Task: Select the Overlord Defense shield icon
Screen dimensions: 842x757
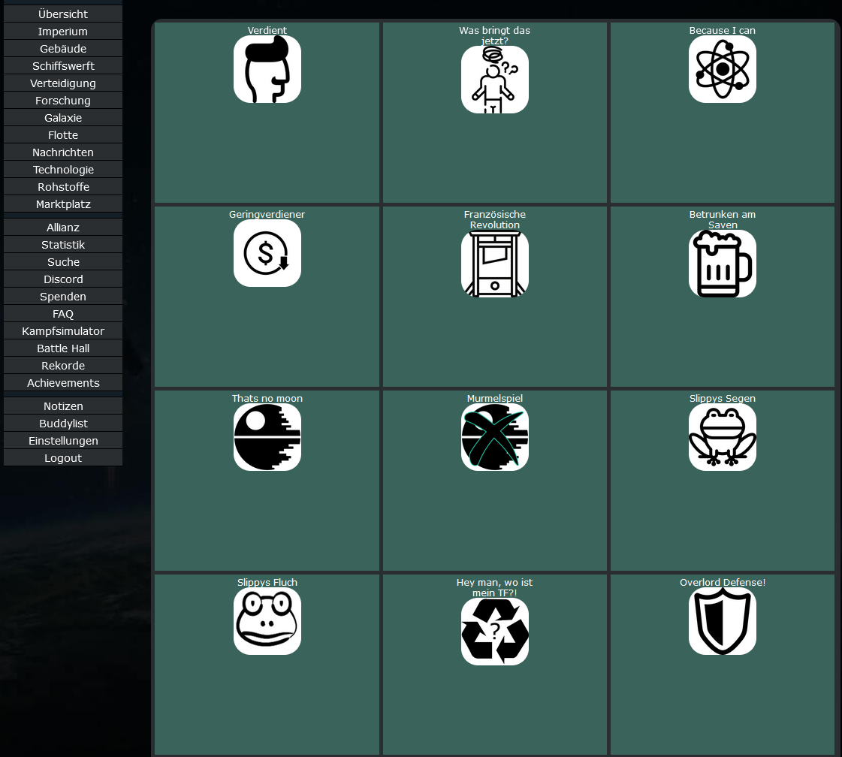Action: 723,621
